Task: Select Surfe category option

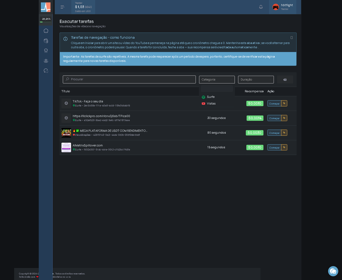Action: coord(217,97)
